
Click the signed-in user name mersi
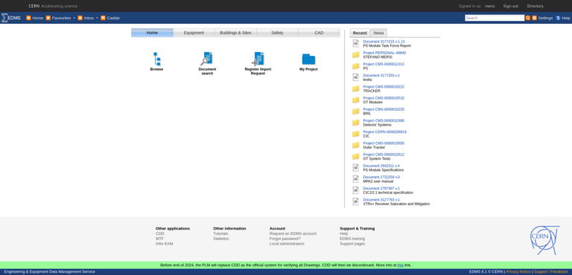pyautogui.click(x=489, y=6)
